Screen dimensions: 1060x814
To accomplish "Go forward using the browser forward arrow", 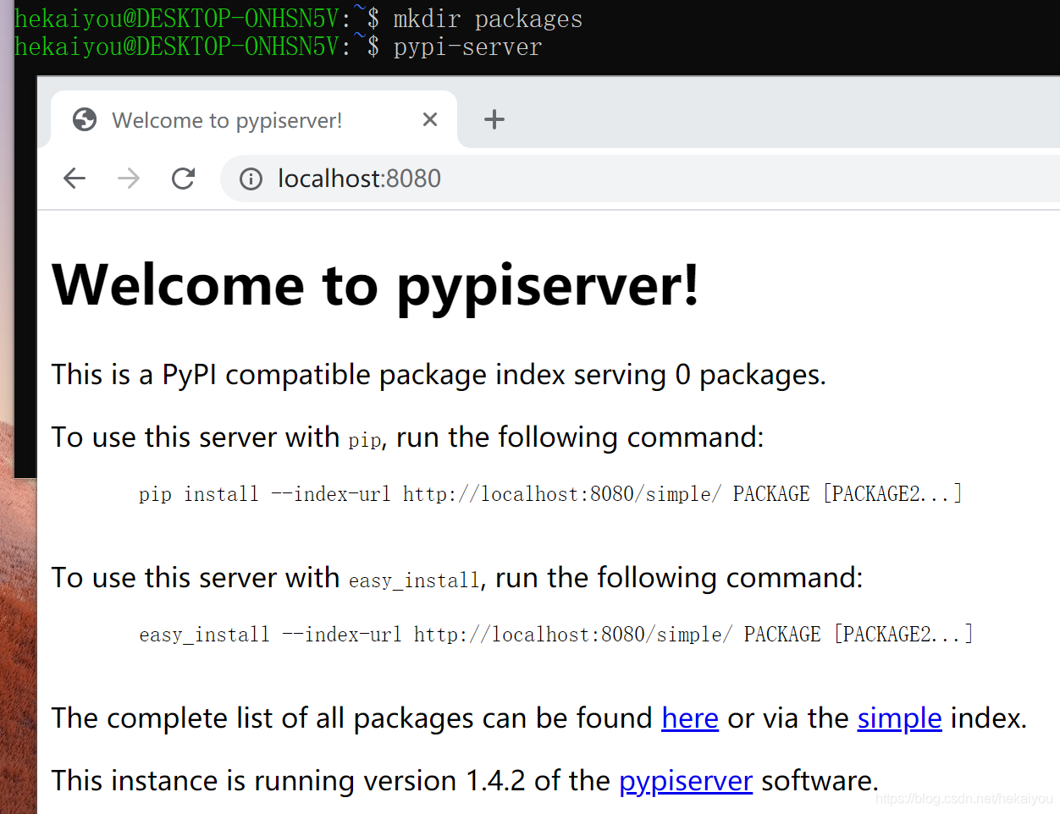I will 129,179.
